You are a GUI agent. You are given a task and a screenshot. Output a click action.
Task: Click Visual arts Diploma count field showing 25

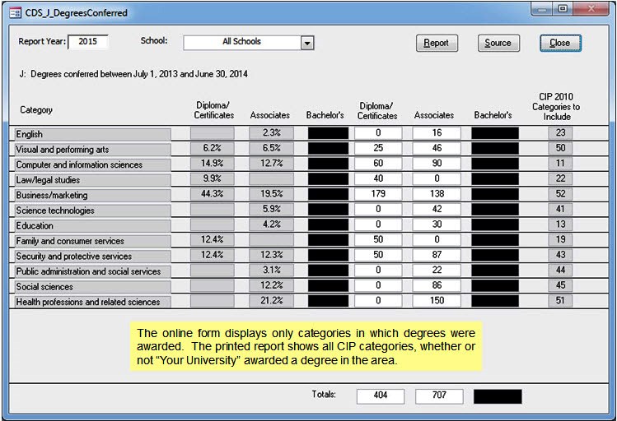coord(378,149)
